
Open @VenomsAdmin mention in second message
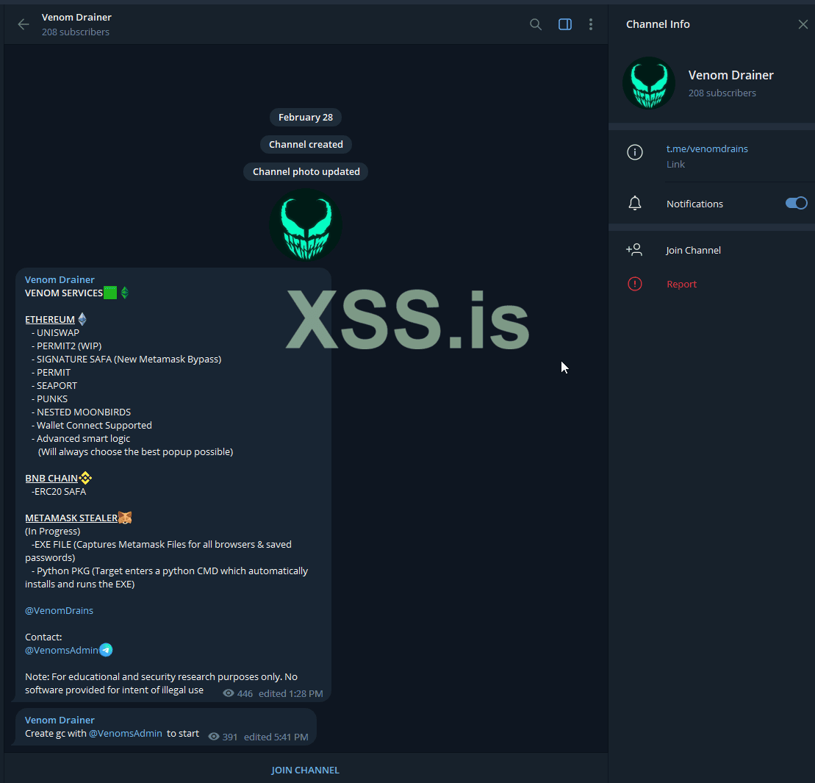(x=125, y=733)
